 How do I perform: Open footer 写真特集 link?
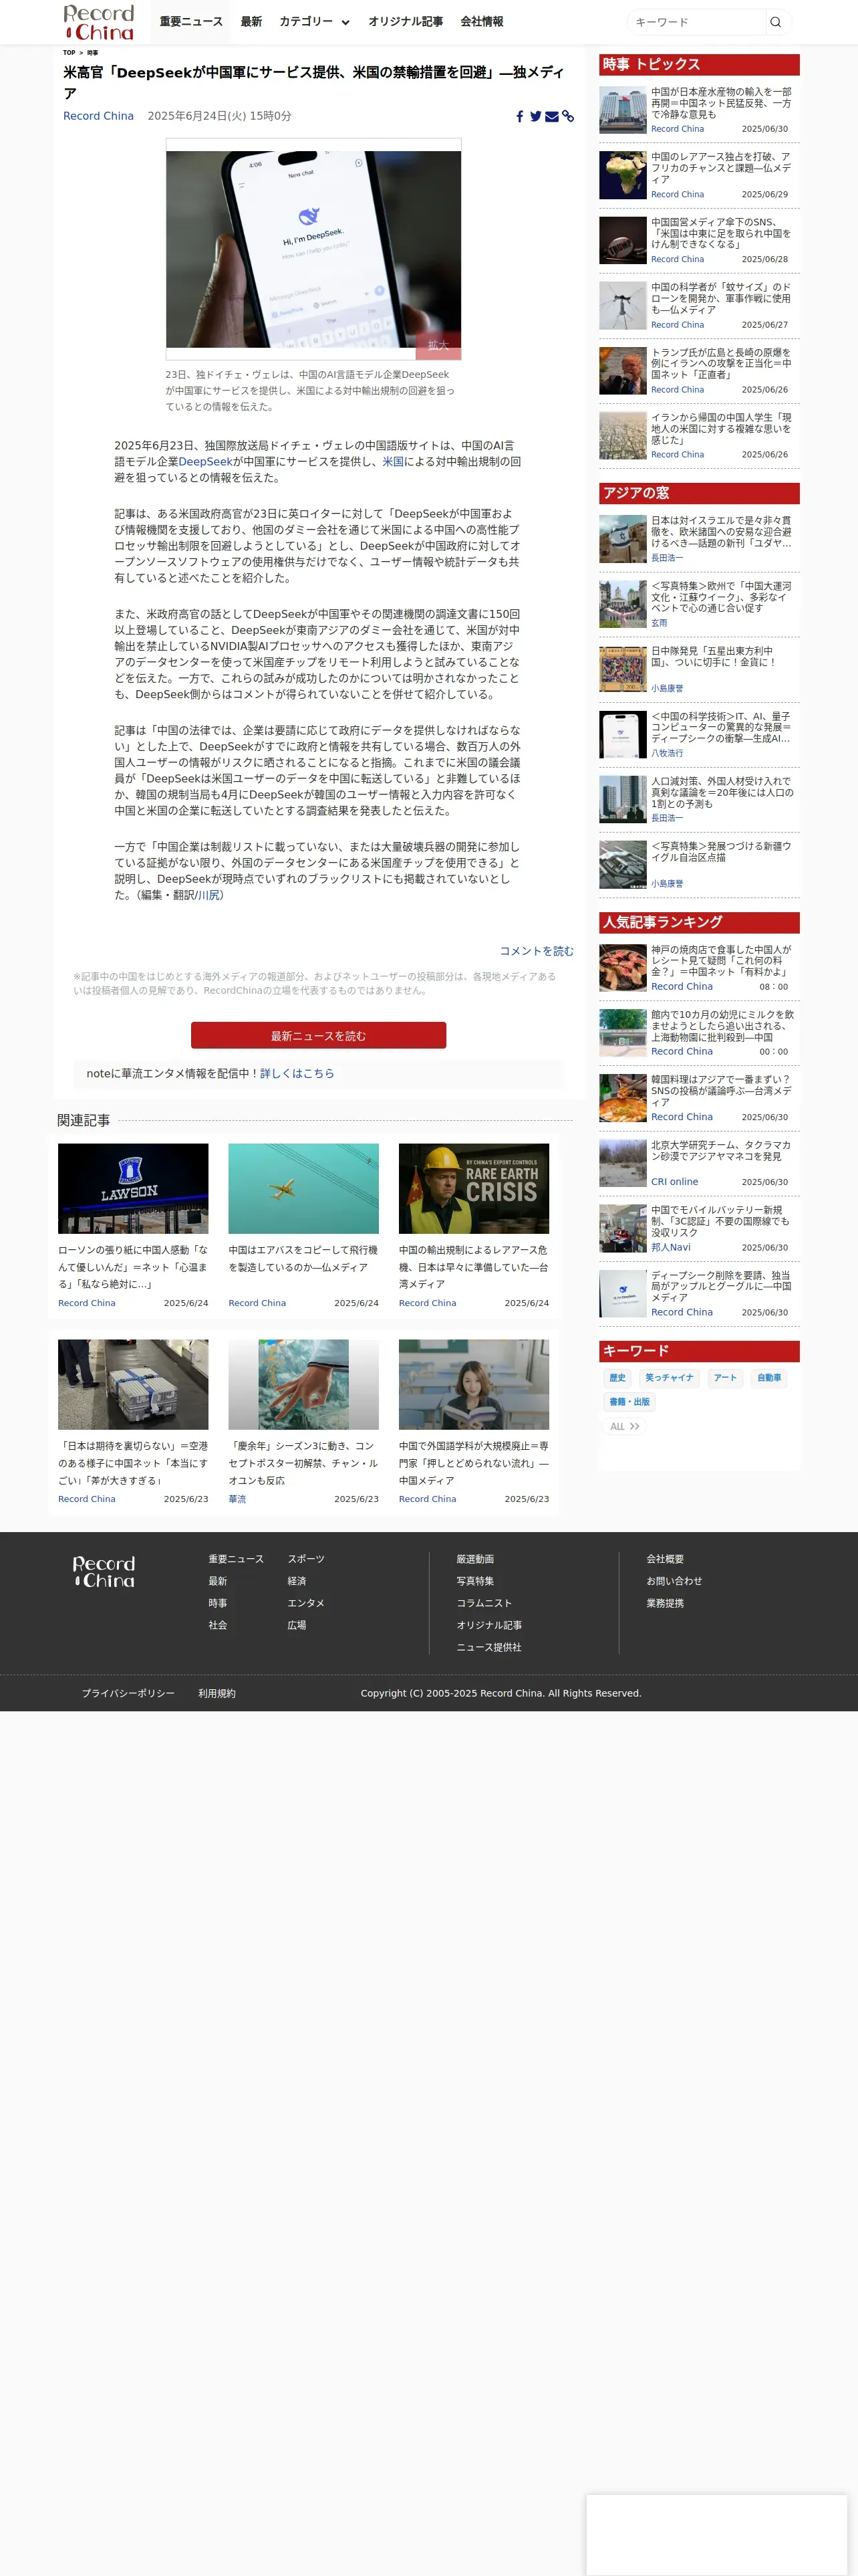click(476, 1581)
